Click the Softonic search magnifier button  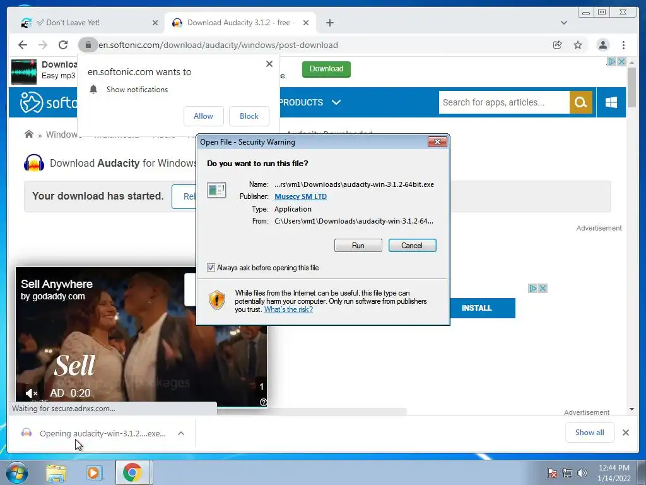click(x=581, y=102)
